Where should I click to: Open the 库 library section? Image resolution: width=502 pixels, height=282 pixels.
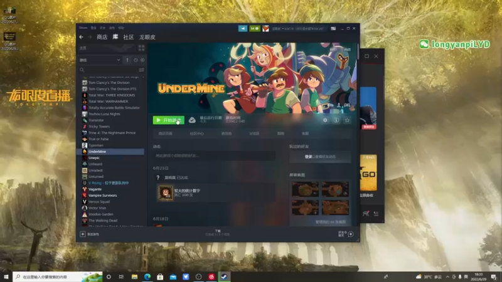pos(115,37)
